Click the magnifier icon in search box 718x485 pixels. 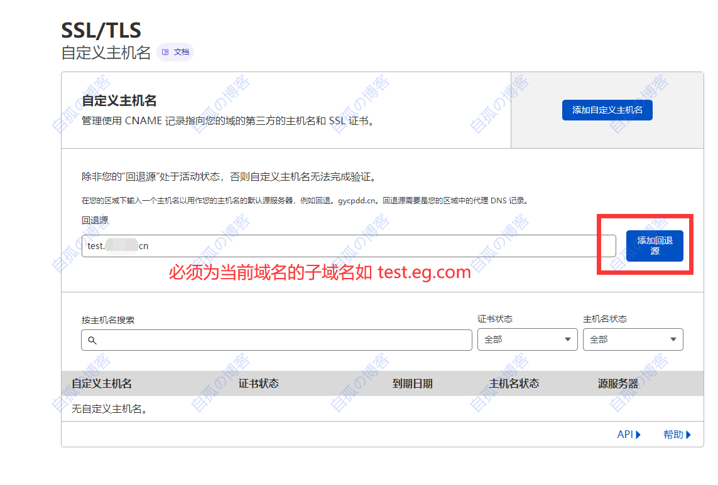92,341
